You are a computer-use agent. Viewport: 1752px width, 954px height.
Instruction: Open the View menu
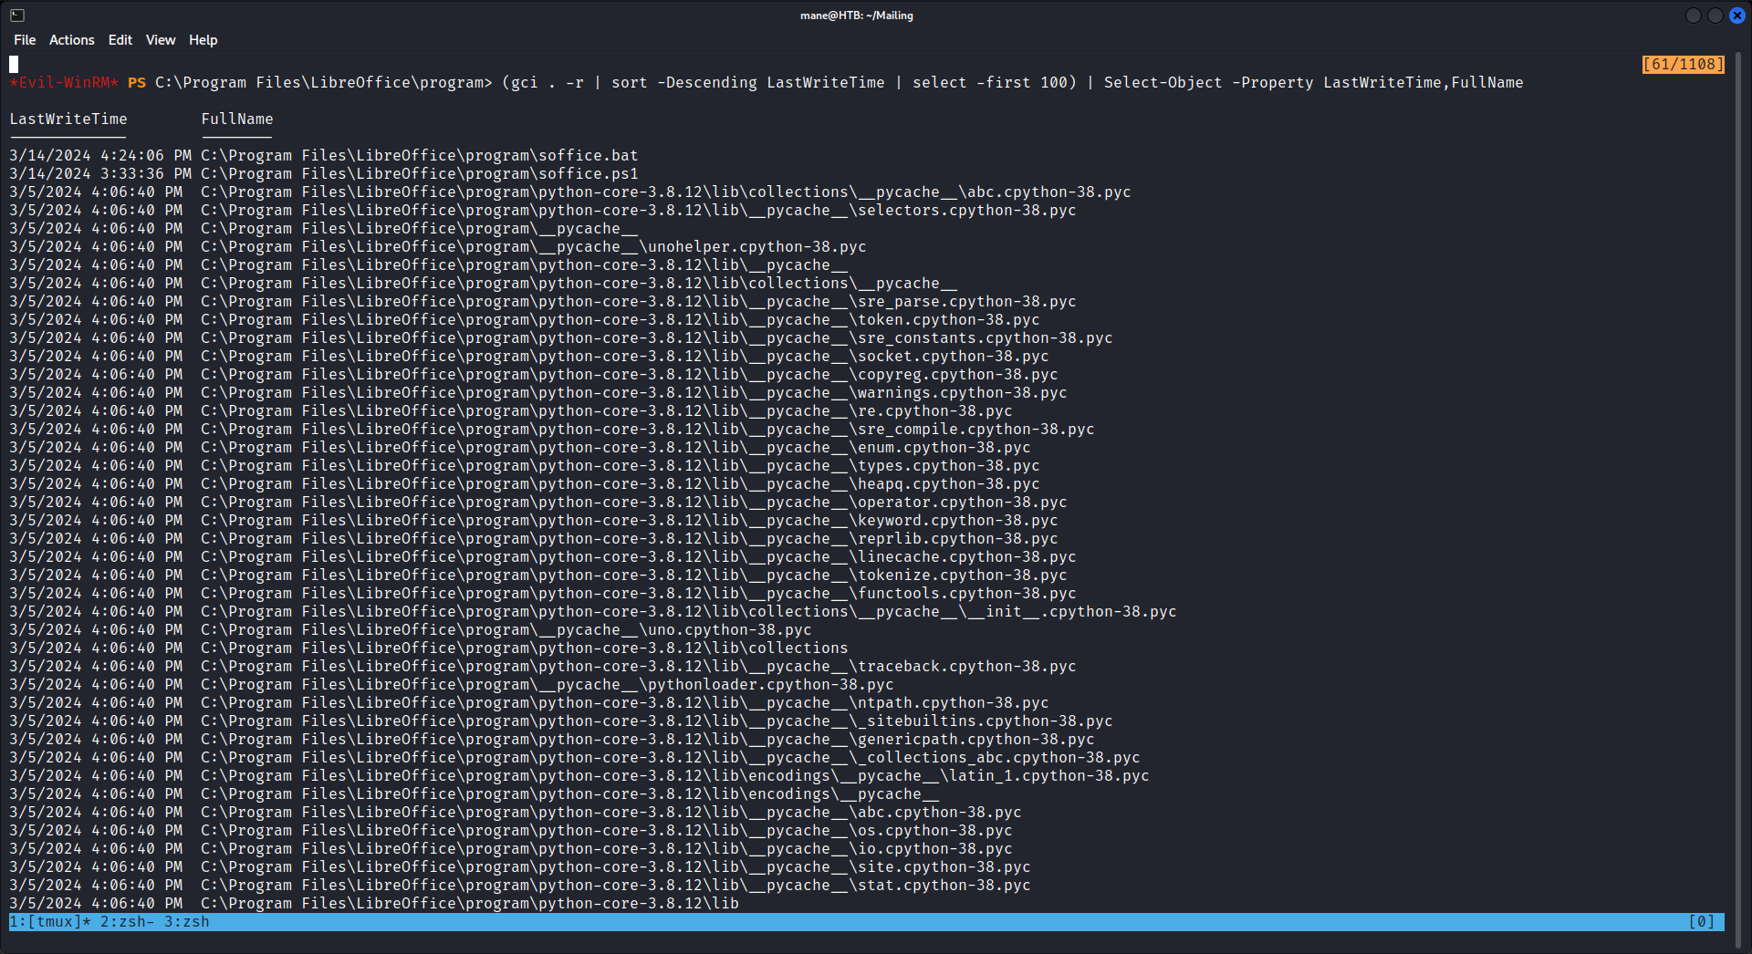point(161,40)
